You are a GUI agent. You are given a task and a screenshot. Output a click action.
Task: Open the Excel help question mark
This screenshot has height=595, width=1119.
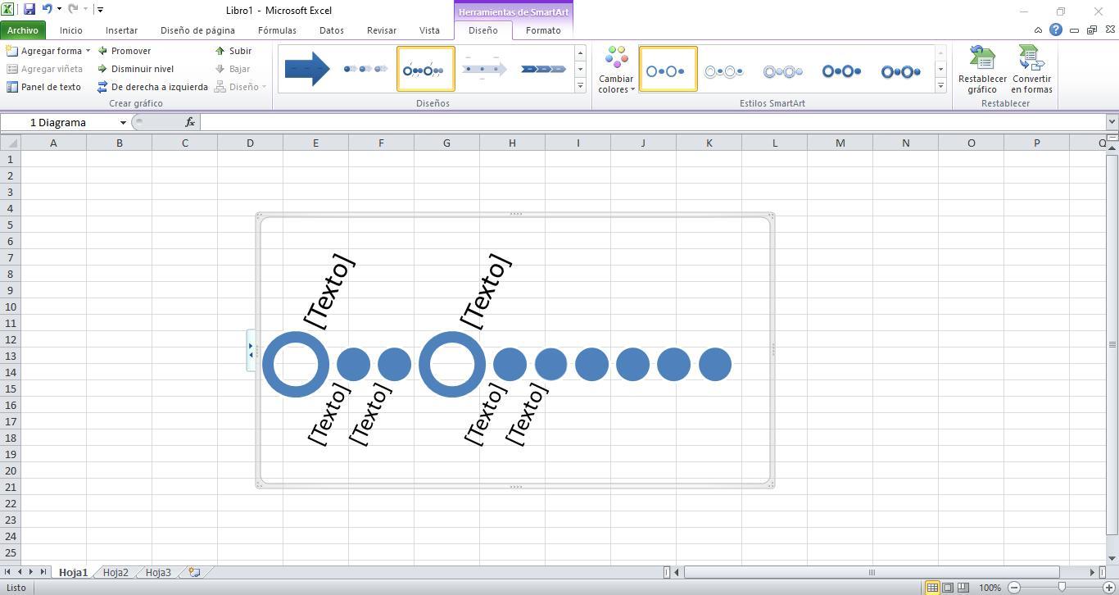[1056, 30]
